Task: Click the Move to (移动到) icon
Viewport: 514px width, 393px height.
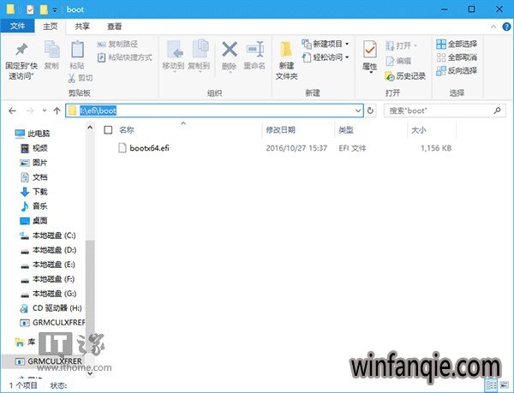Action: point(174,50)
